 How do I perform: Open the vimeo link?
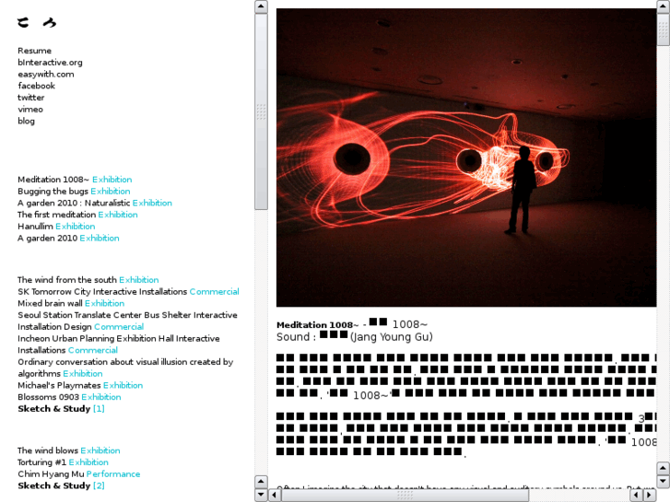pos(30,109)
